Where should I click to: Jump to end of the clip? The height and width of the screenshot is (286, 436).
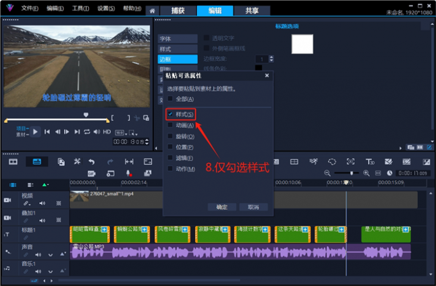point(77,132)
